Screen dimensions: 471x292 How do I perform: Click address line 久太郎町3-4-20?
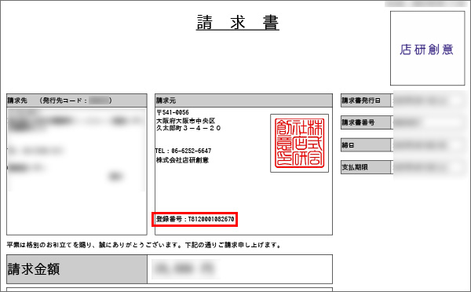[x=188, y=128]
